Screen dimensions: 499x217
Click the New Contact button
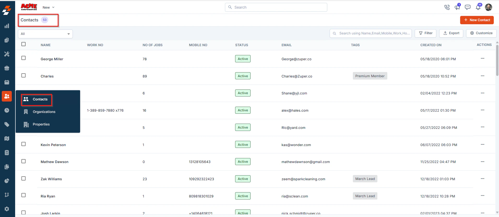(477, 20)
